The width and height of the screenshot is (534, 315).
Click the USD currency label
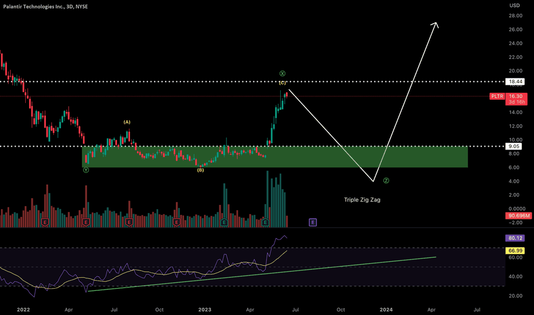(515, 6)
